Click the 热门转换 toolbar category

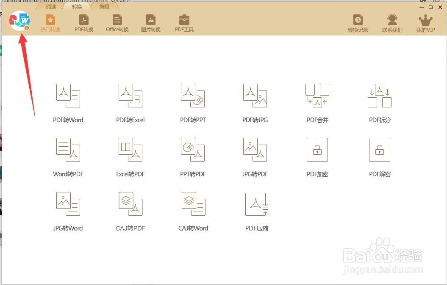point(50,23)
